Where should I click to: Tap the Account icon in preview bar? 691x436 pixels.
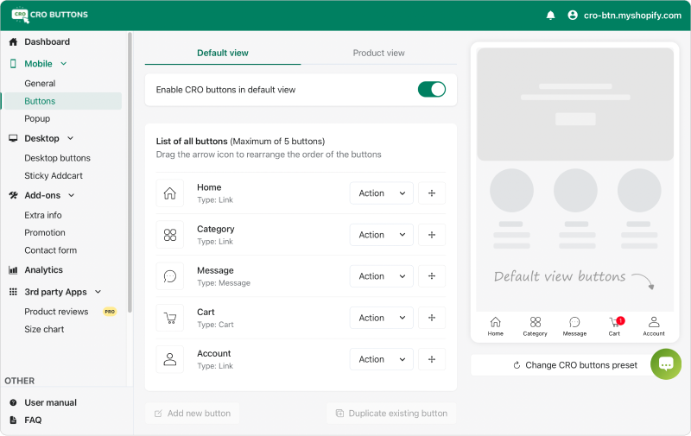(x=654, y=324)
